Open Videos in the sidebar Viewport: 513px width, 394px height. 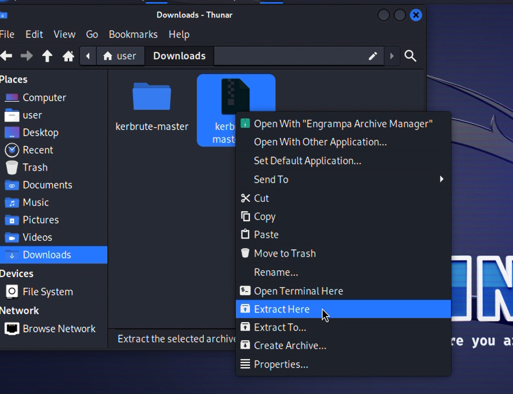coord(54,237)
